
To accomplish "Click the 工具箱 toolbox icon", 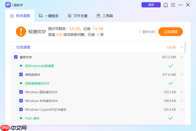I will 98,16.
